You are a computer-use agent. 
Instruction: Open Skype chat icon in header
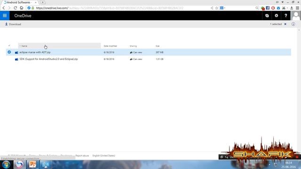pos(267,15)
